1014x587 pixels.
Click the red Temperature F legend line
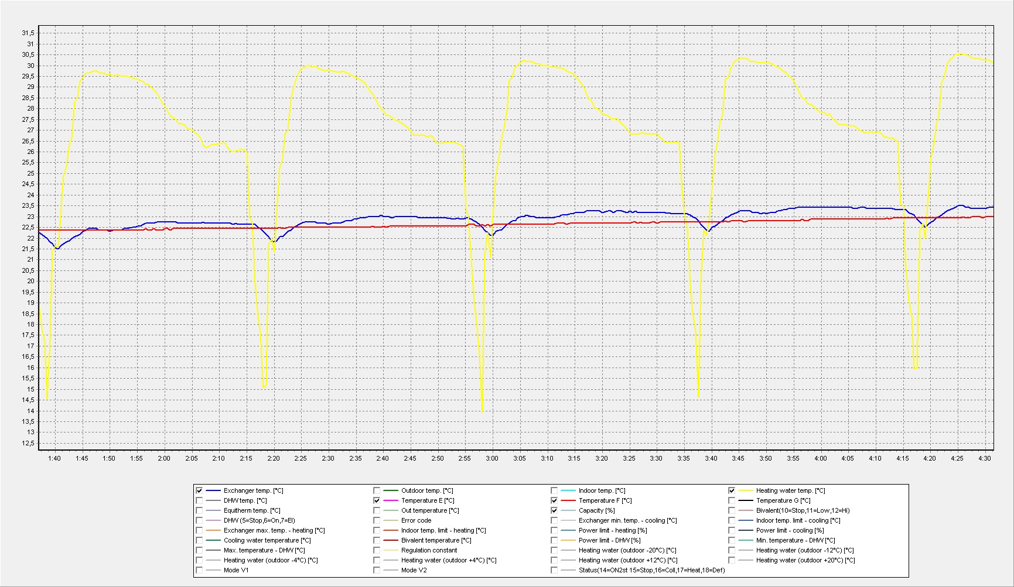point(568,500)
